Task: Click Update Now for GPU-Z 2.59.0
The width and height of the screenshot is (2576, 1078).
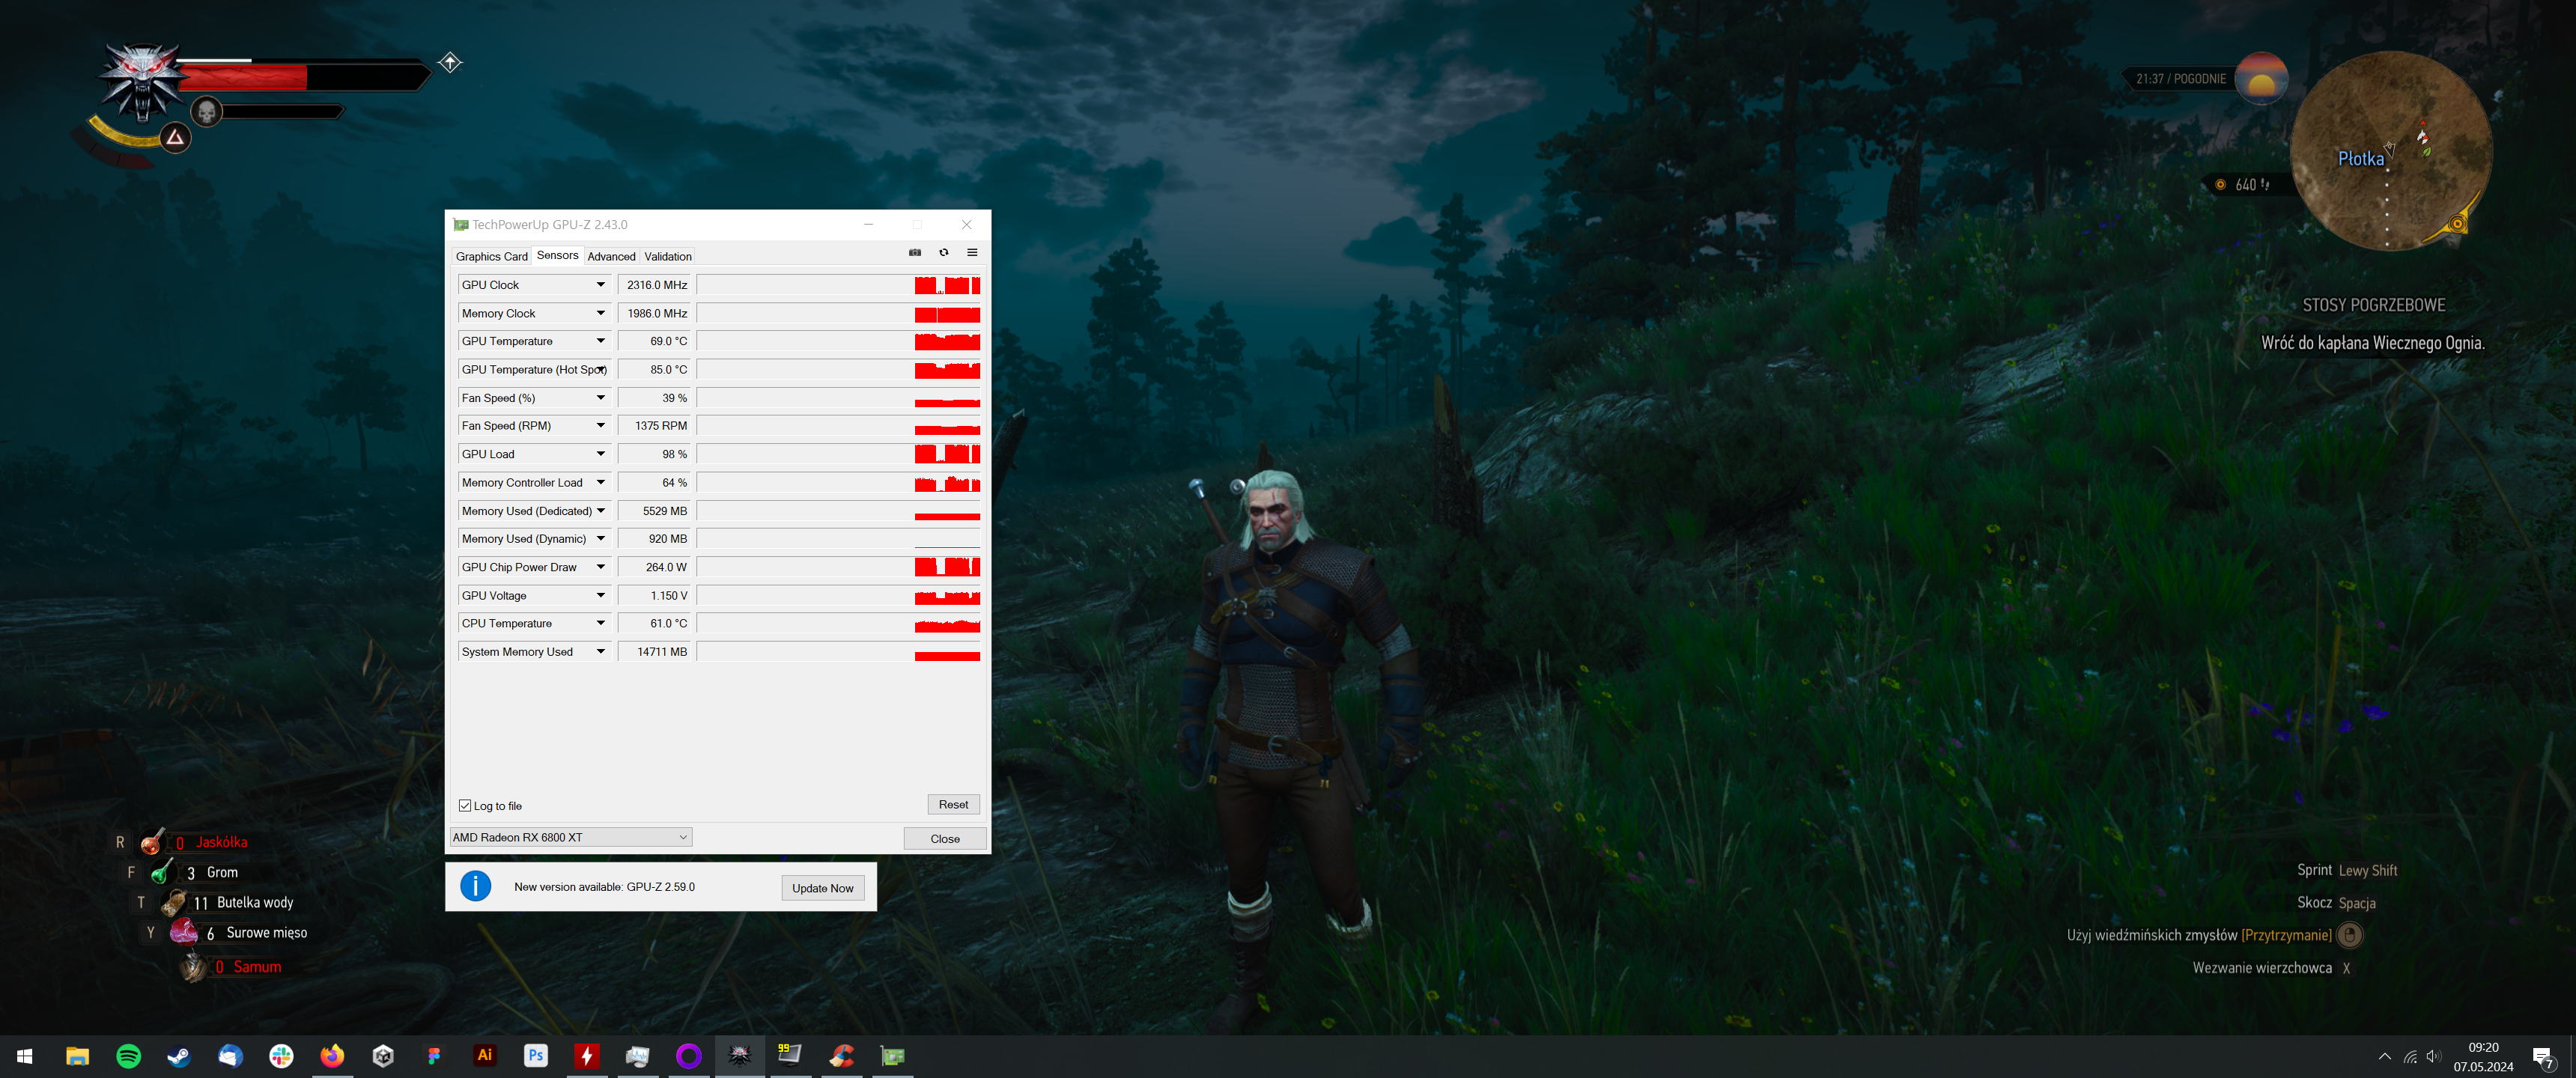Action: coord(822,888)
